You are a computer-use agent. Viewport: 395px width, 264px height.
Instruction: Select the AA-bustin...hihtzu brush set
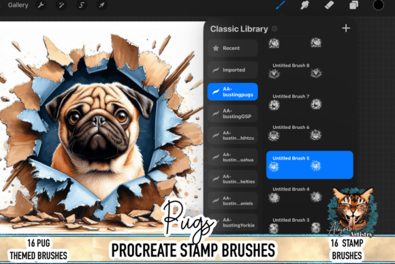[x=232, y=136]
